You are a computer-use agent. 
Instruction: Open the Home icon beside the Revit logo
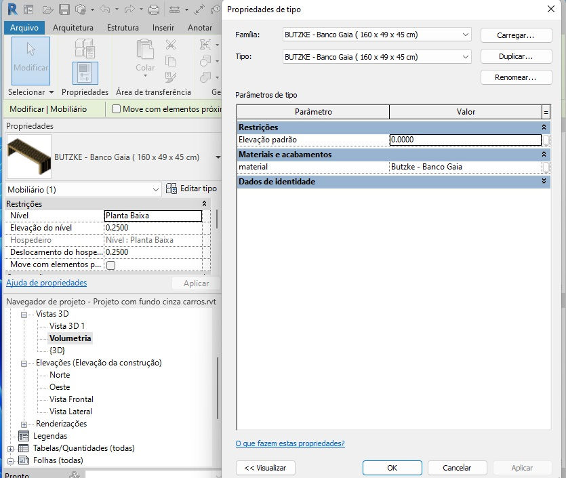point(28,9)
